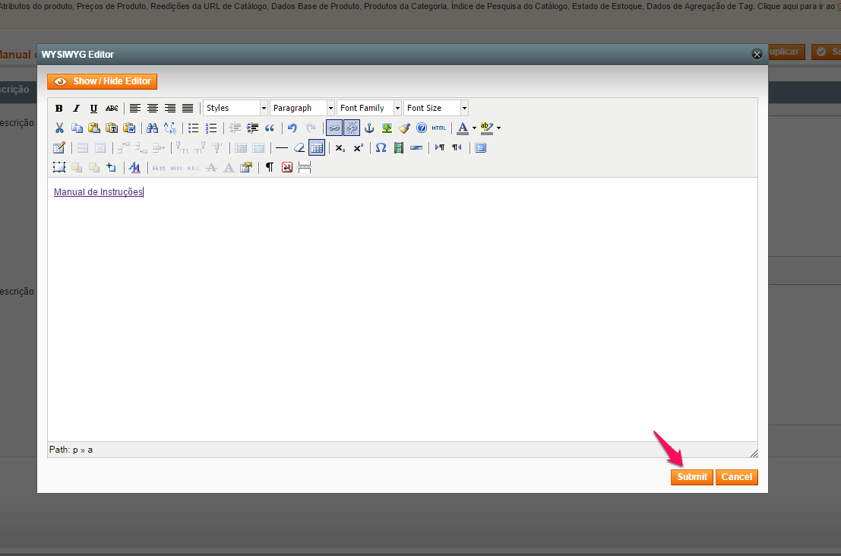This screenshot has width=841, height=556.
Task: Apply current text color
Action: (463, 128)
